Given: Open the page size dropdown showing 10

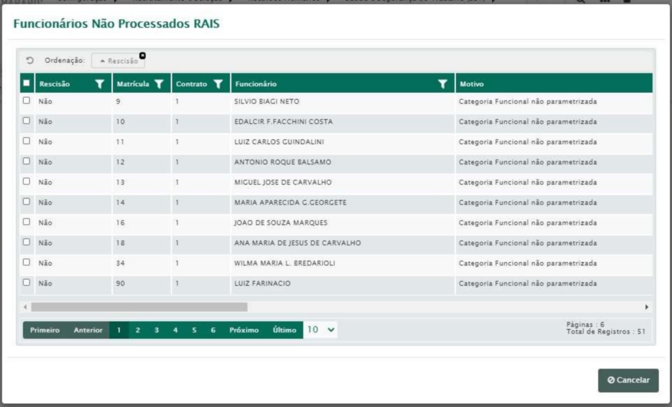Looking at the screenshot, I should point(320,330).
